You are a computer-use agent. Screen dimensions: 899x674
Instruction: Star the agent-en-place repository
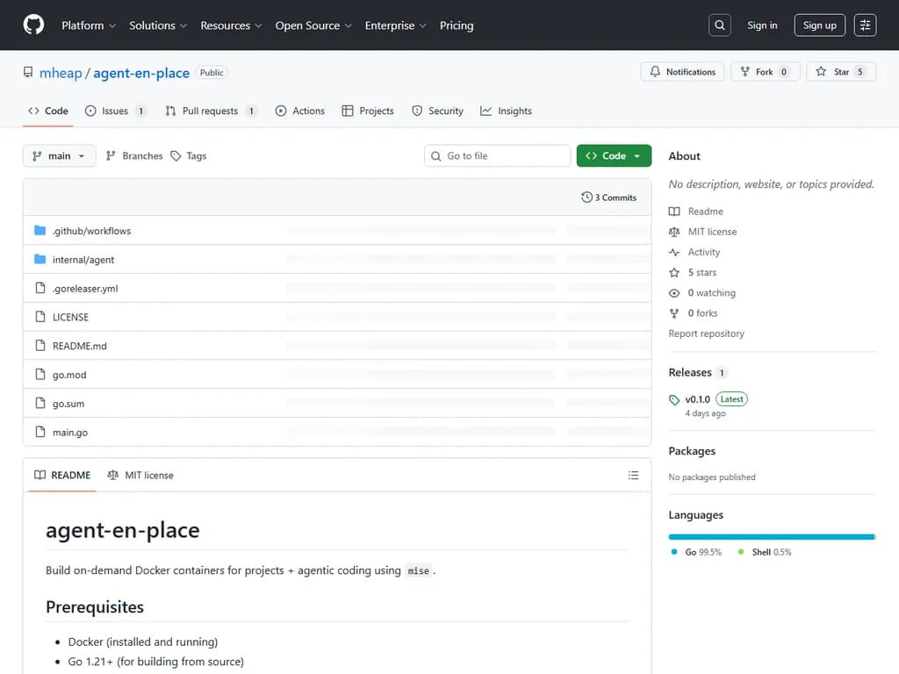coord(840,71)
